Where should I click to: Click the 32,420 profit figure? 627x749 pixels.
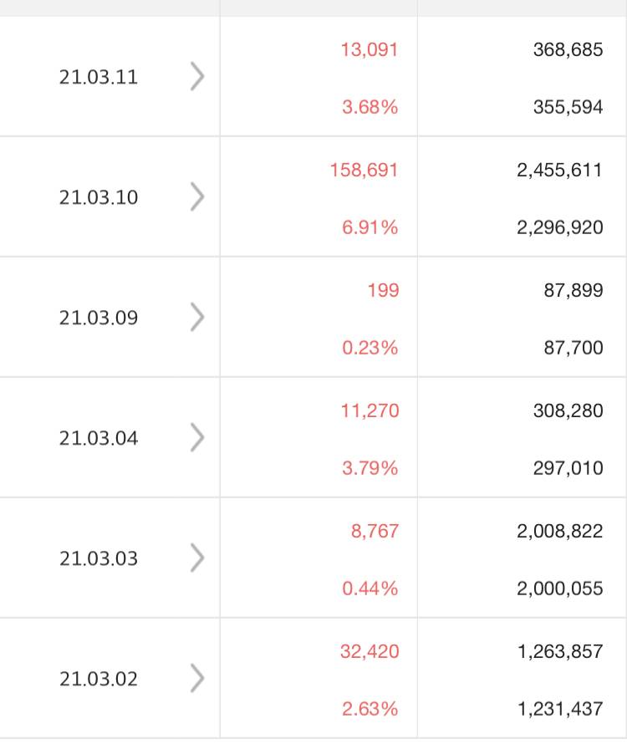(370, 651)
